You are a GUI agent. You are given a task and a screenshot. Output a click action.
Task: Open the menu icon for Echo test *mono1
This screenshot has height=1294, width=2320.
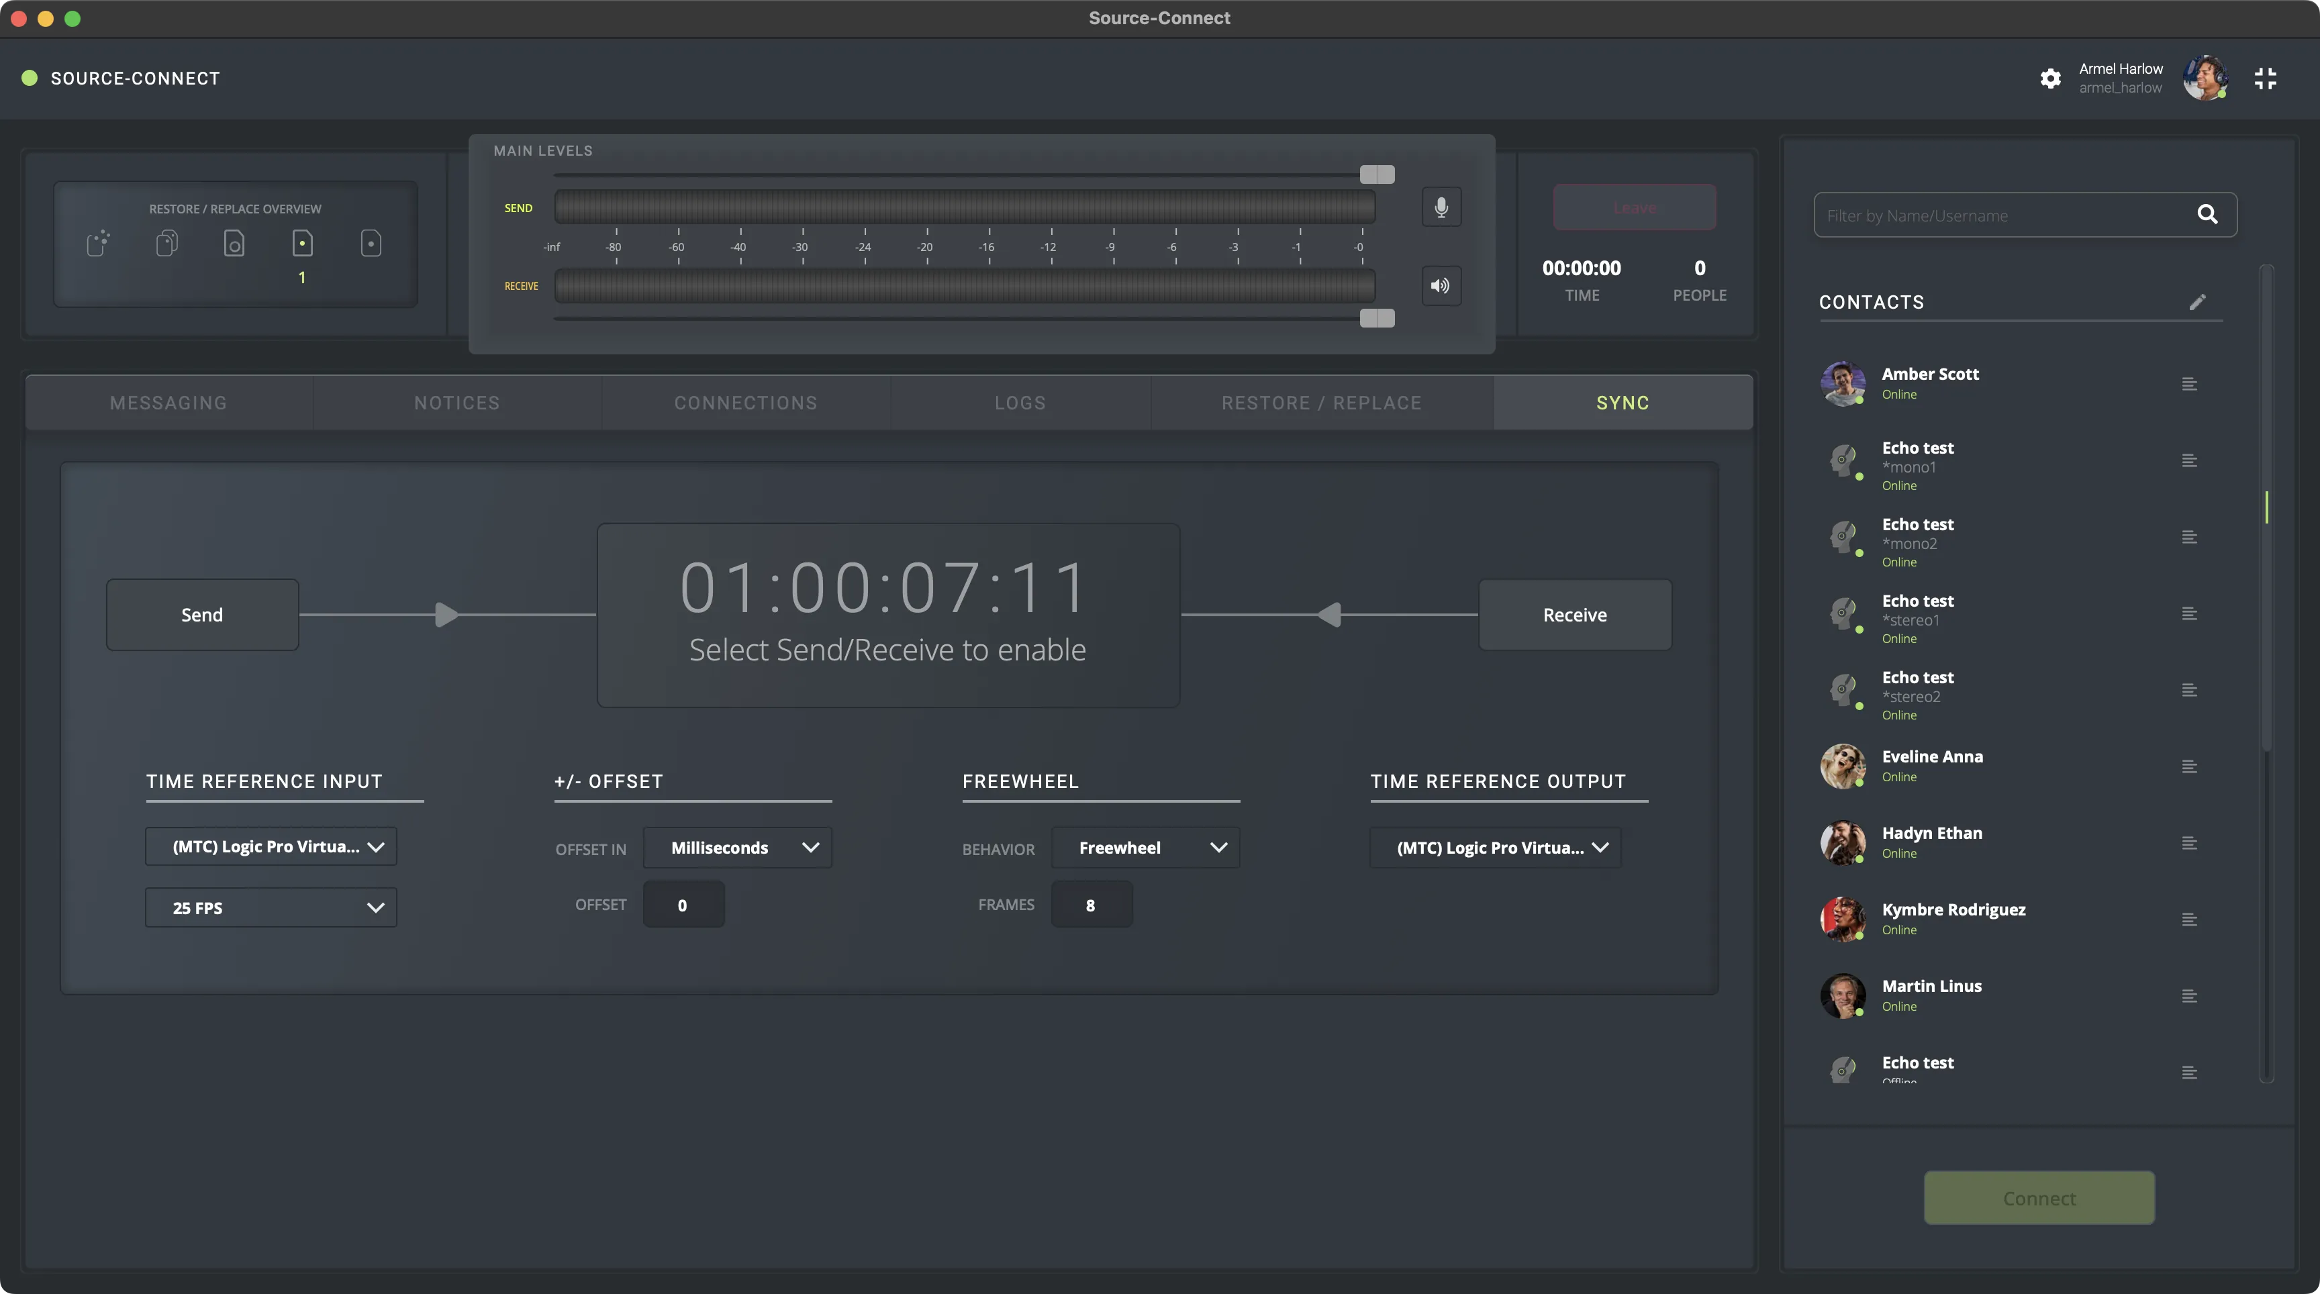tap(2189, 461)
